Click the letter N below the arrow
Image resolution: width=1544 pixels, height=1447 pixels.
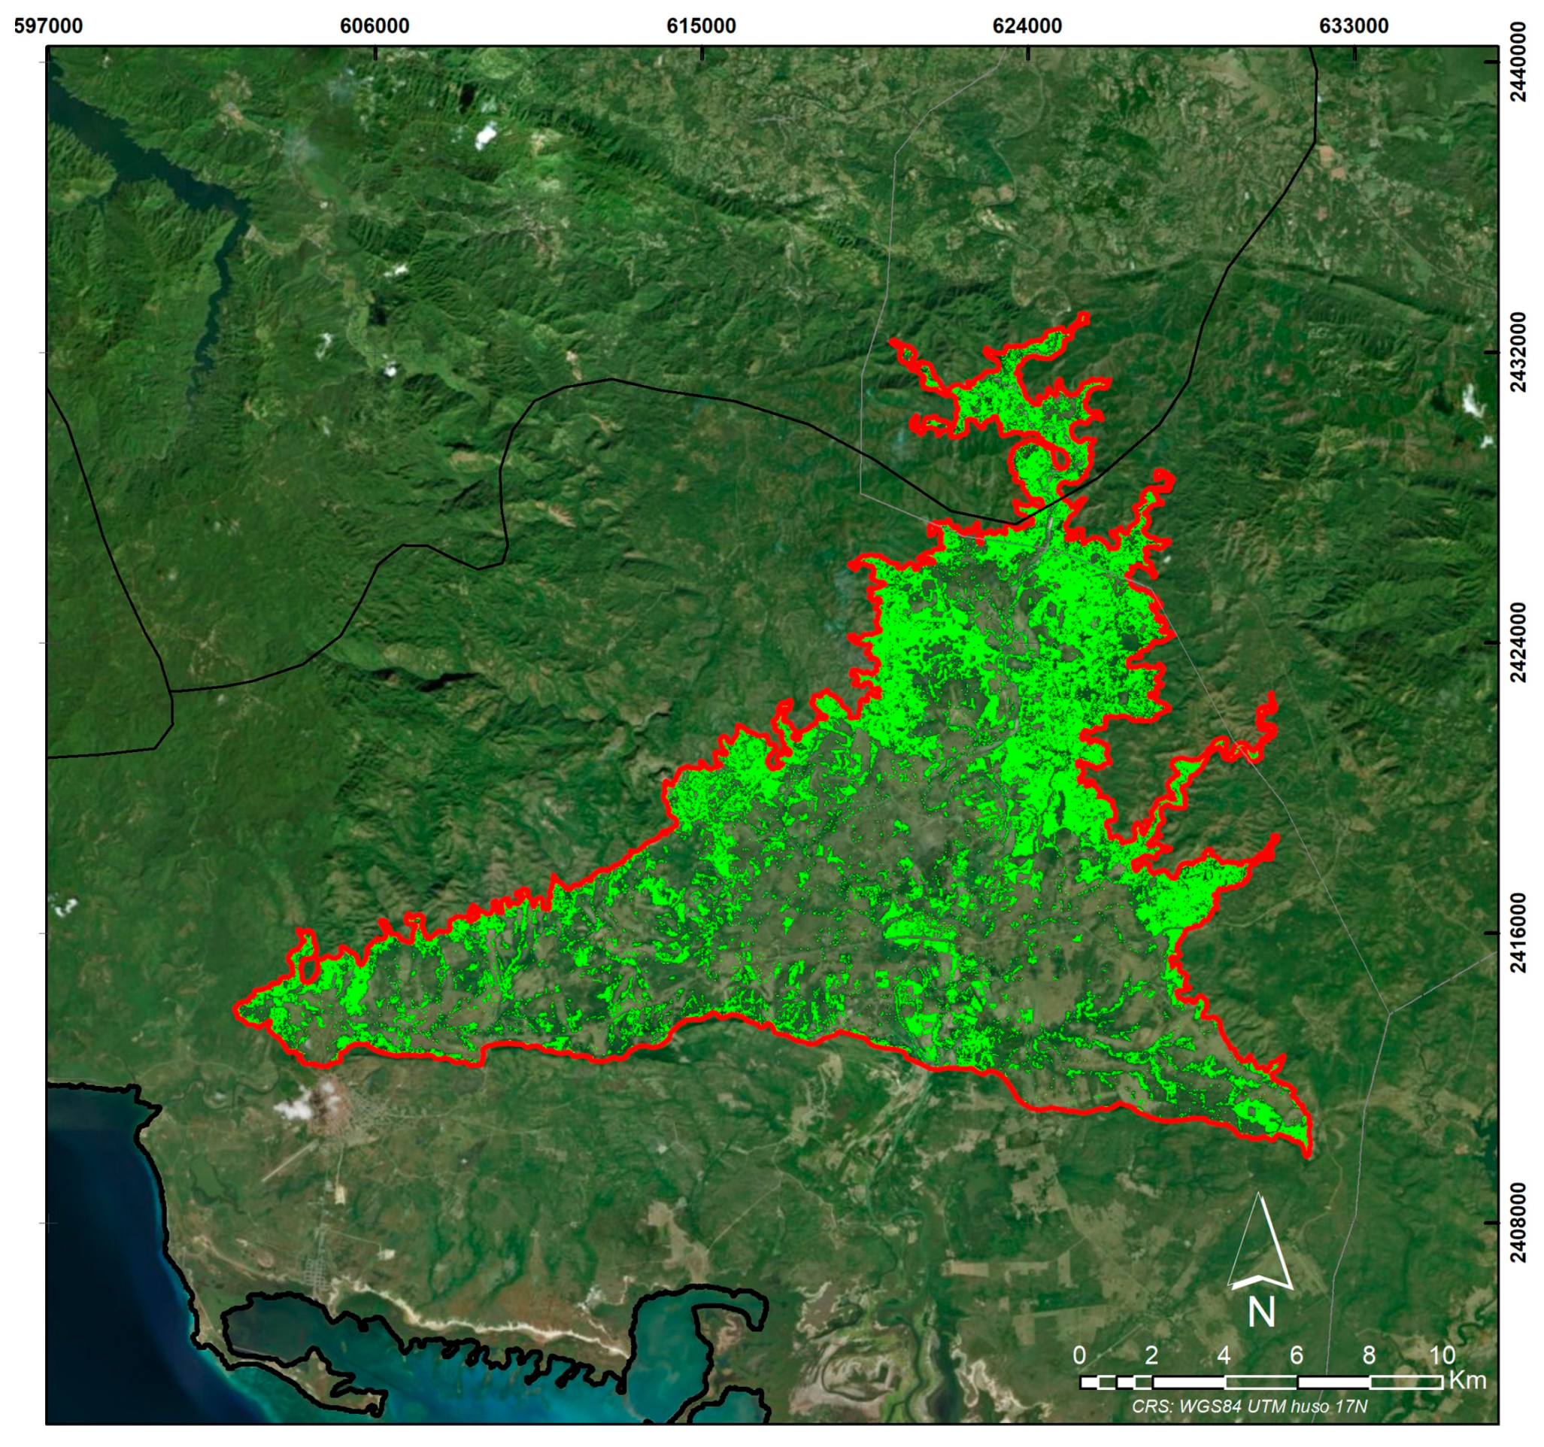point(1261,1312)
